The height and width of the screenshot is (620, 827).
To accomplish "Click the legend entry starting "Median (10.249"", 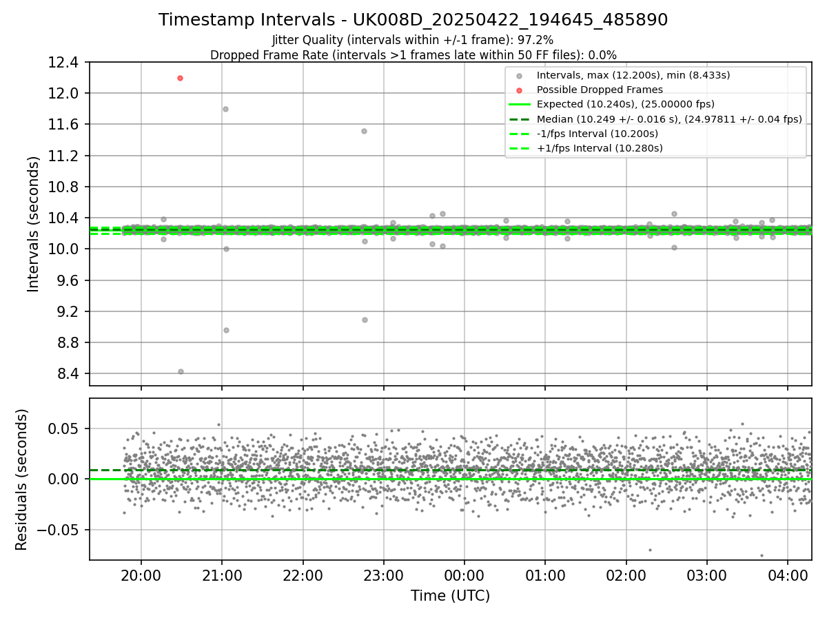I will coord(669,119).
